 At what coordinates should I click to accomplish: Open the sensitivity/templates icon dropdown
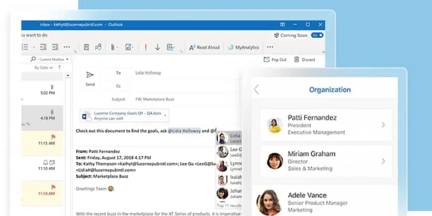(171, 47)
